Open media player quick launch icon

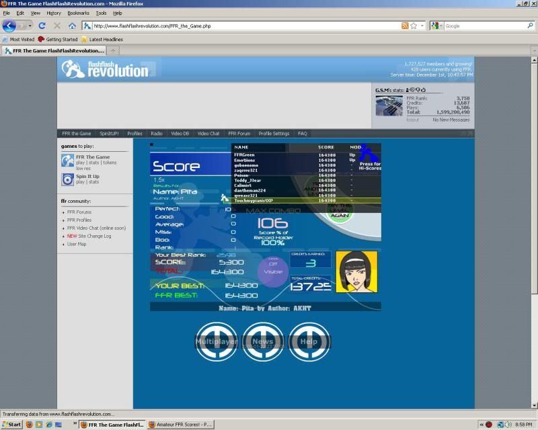(39, 425)
